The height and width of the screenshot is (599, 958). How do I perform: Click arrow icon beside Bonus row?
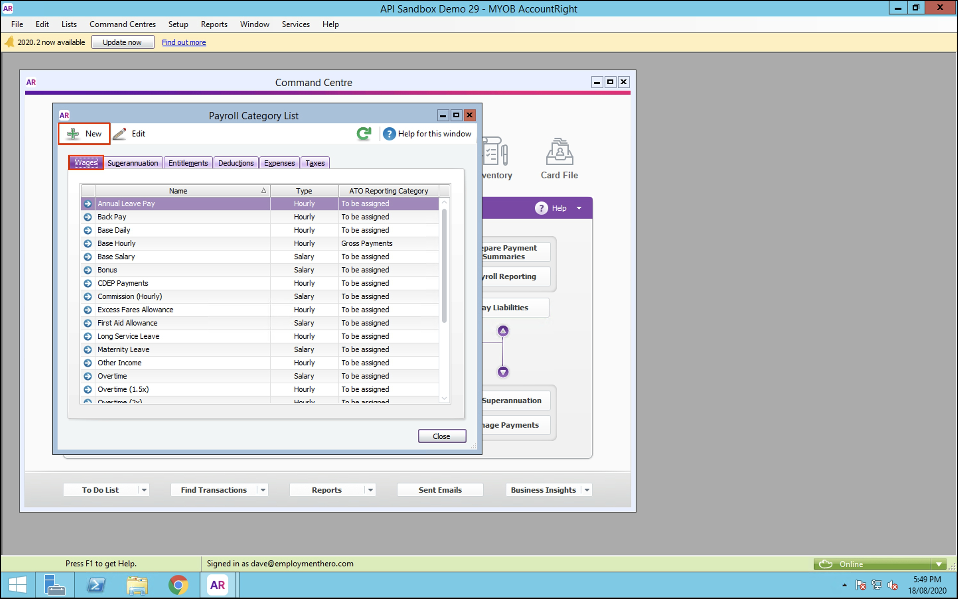tap(88, 270)
